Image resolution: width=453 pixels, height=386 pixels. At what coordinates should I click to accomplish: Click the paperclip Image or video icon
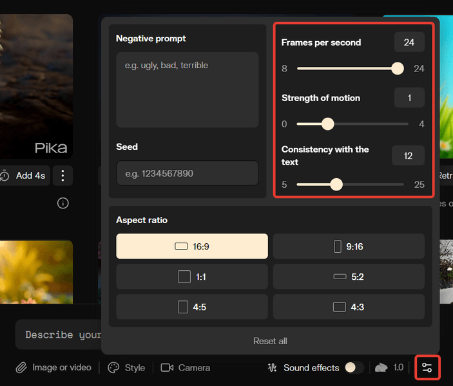21,368
